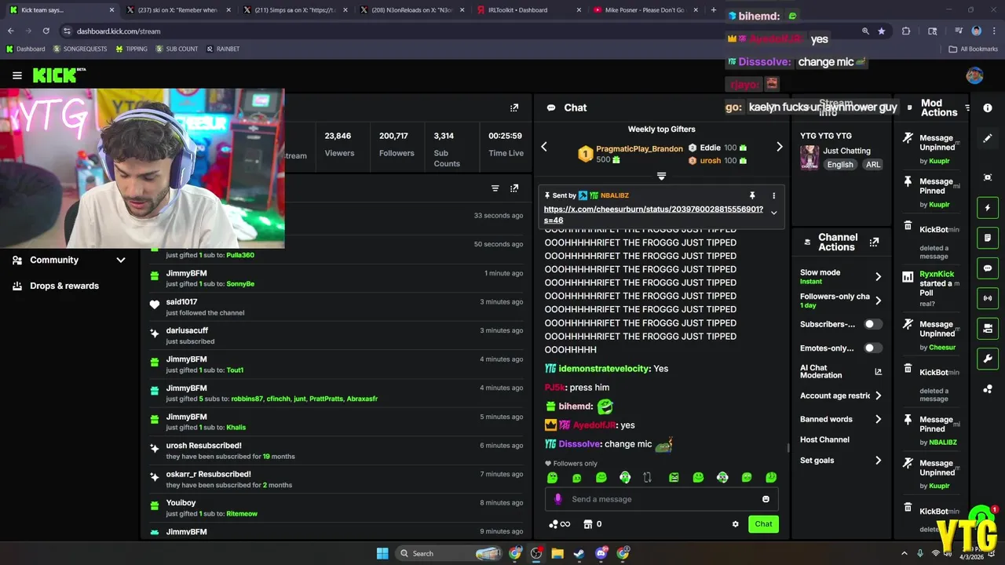1005x565 pixels.
Task: Pop out the stream stats panel
Action: pyautogui.click(x=514, y=108)
